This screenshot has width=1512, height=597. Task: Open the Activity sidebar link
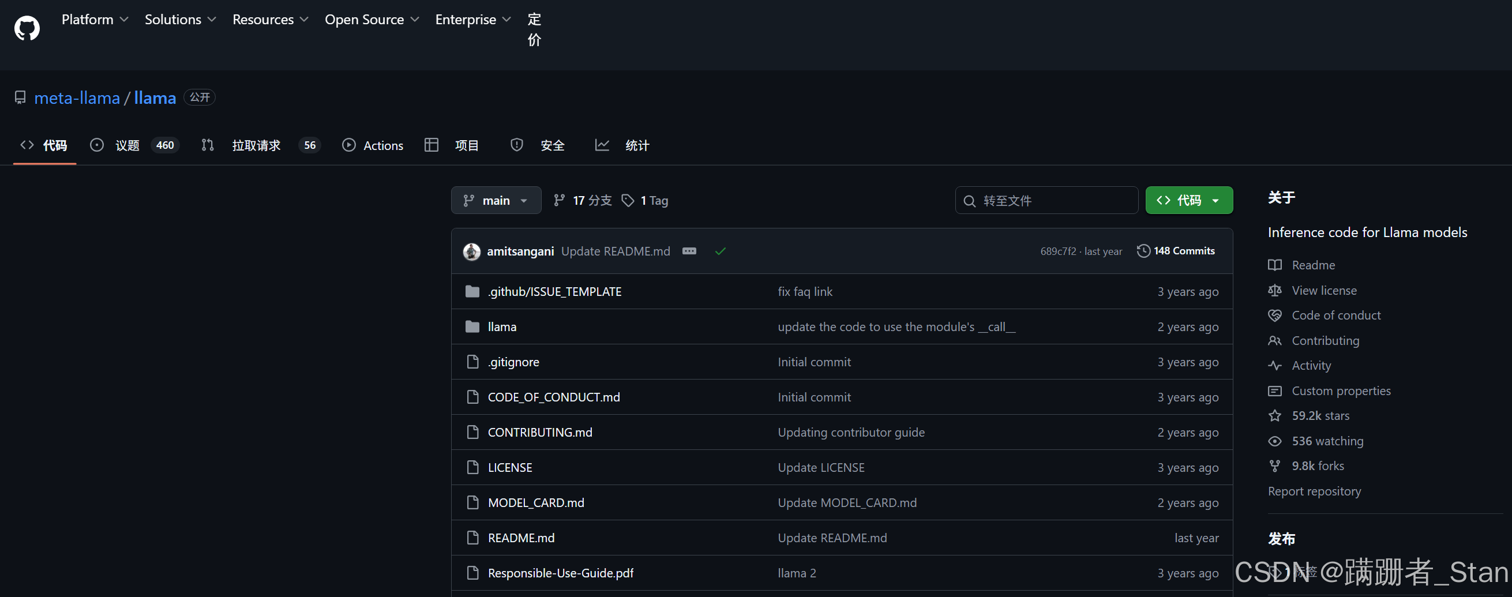click(1299, 366)
